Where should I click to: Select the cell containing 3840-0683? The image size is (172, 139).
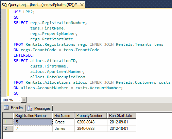91,128
